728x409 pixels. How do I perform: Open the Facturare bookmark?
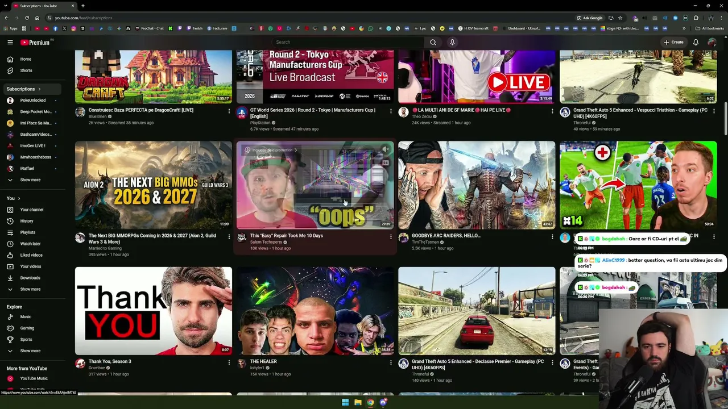click(x=217, y=28)
